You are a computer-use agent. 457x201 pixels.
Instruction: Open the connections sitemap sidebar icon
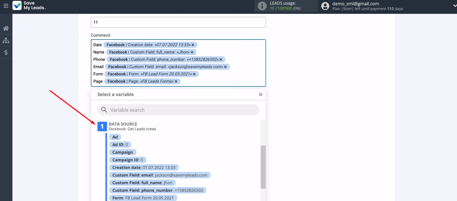pos(6,41)
